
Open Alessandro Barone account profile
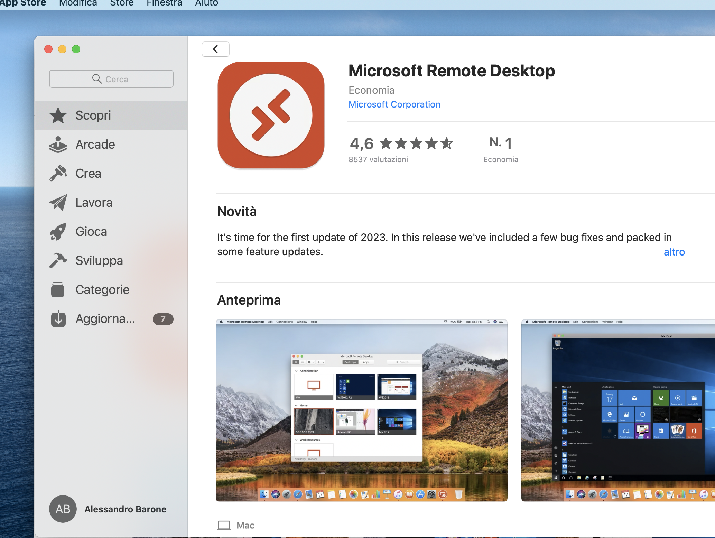pyautogui.click(x=108, y=509)
